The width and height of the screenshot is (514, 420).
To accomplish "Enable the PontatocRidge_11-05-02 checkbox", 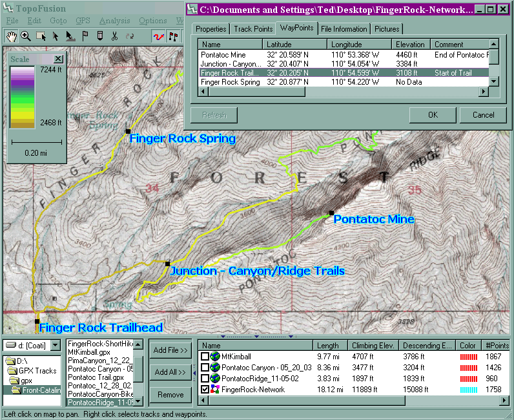I will point(205,379).
